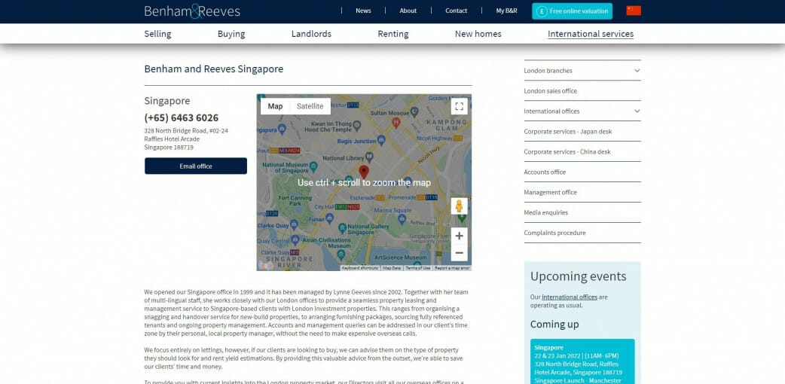The height and width of the screenshot is (384, 785).
Task: Click the Marina Square map marker
Action: (x=402, y=218)
